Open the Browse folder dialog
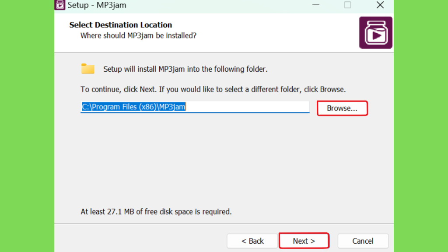 point(342,108)
